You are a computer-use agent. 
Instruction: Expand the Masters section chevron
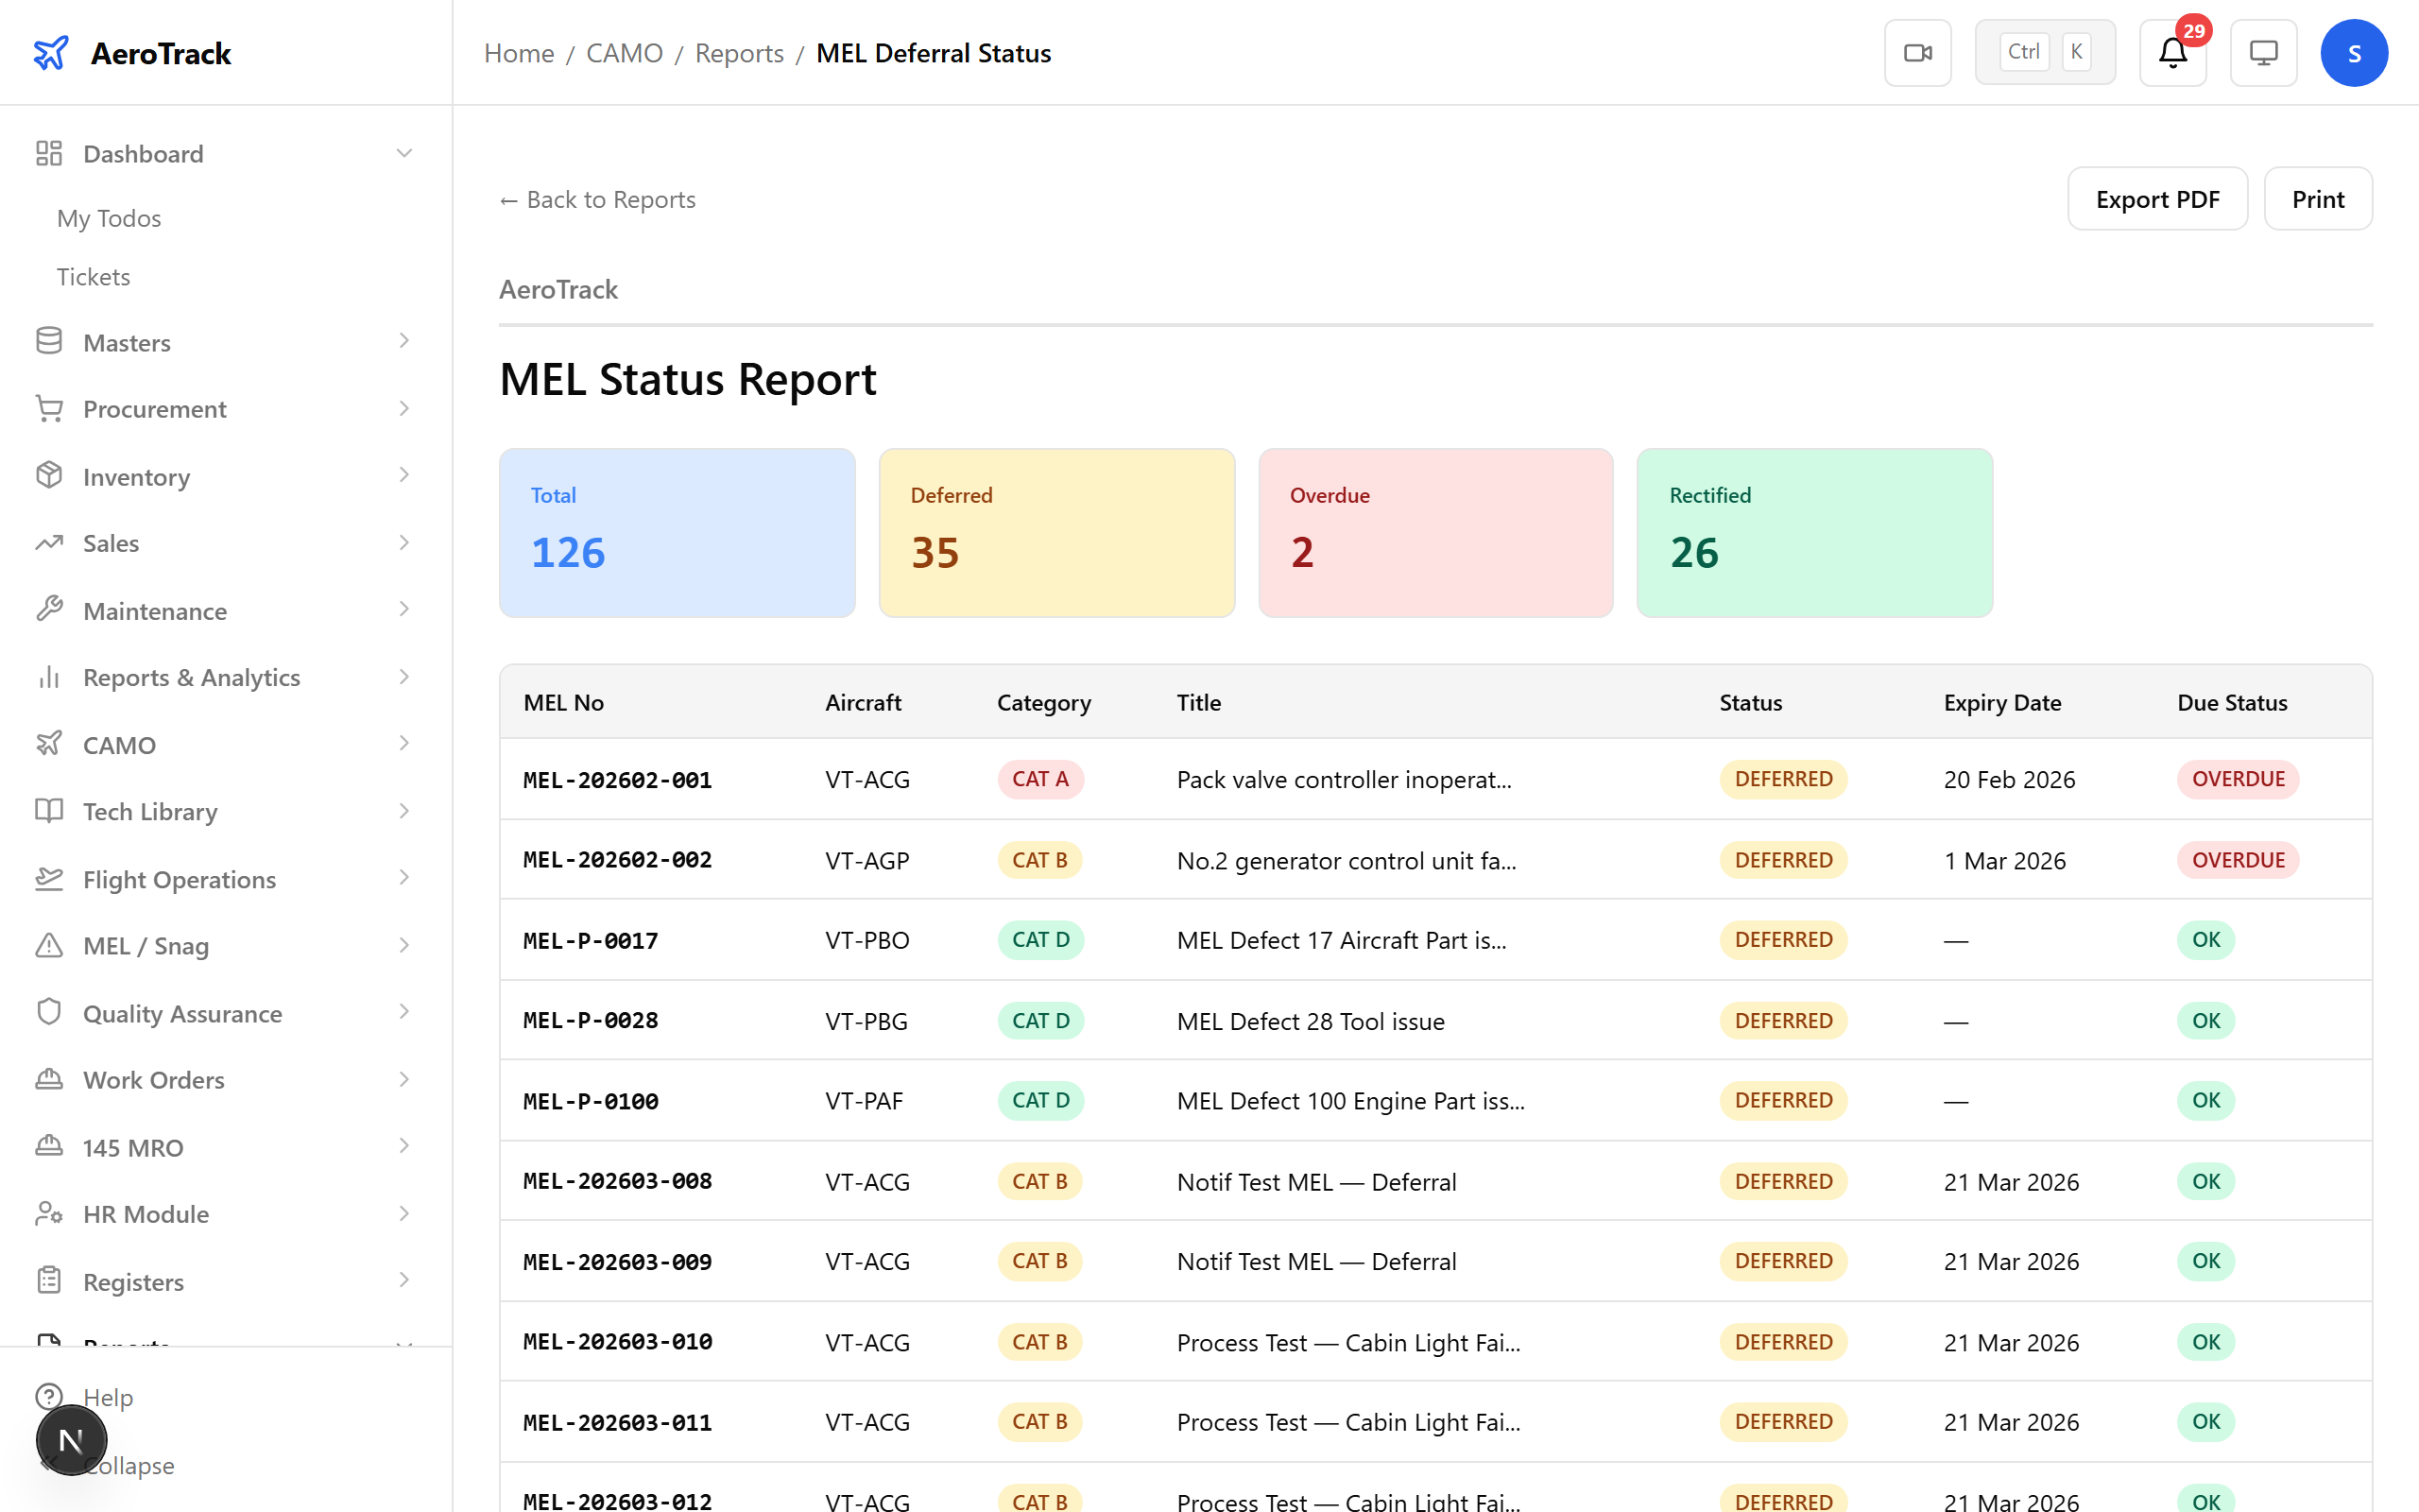click(x=403, y=341)
